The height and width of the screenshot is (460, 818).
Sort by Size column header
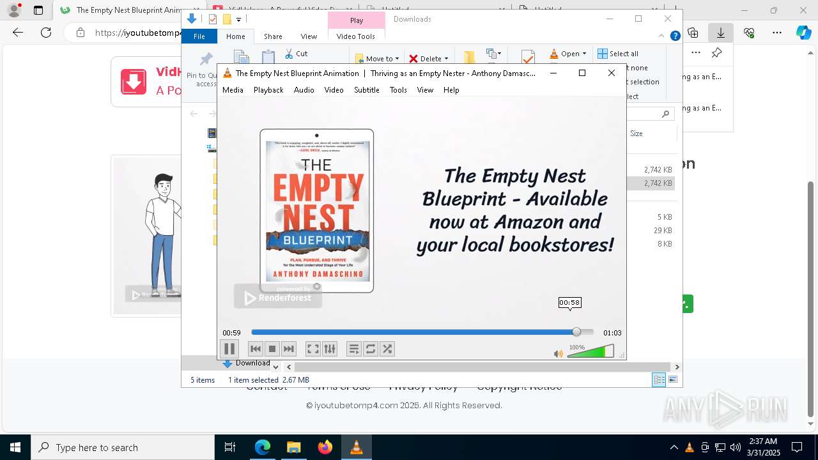coord(637,134)
